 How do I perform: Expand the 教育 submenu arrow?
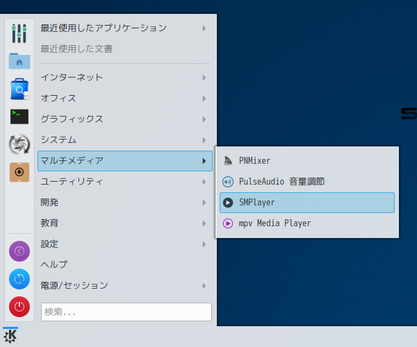coord(204,223)
